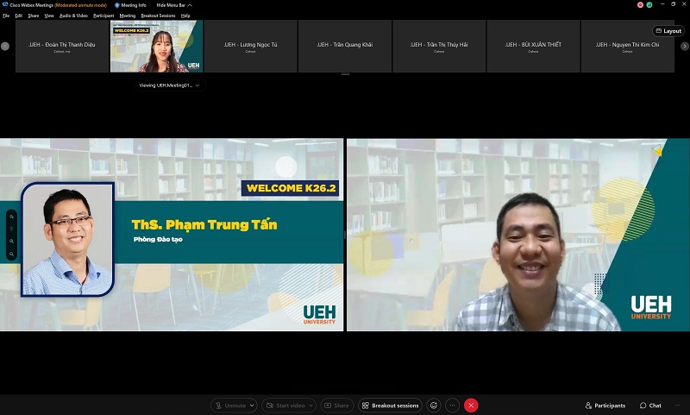The image size is (690, 415).
Task: Show previous participants in filmstrip
Action: pyautogui.click(x=5, y=46)
